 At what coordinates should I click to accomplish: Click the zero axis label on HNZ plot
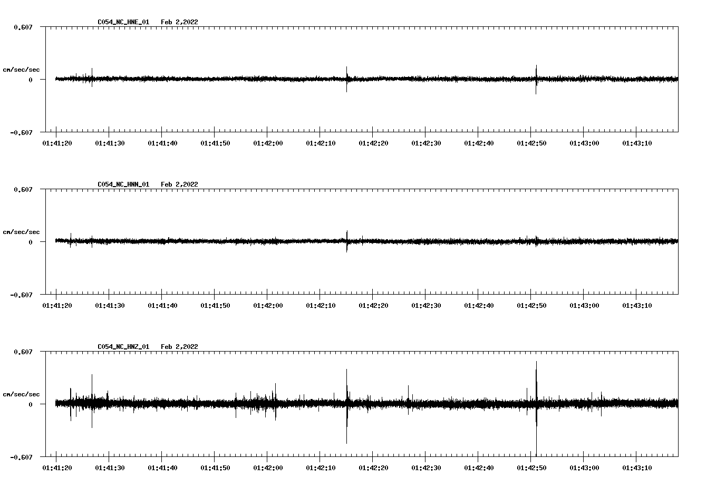[x=31, y=404]
